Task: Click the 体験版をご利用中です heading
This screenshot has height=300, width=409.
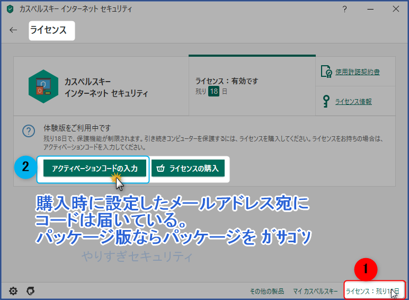Action: pyautogui.click(x=77, y=128)
